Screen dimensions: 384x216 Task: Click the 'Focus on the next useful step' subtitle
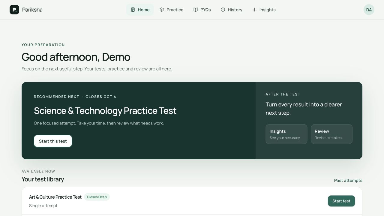pyautogui.click(x=97, y=69)
